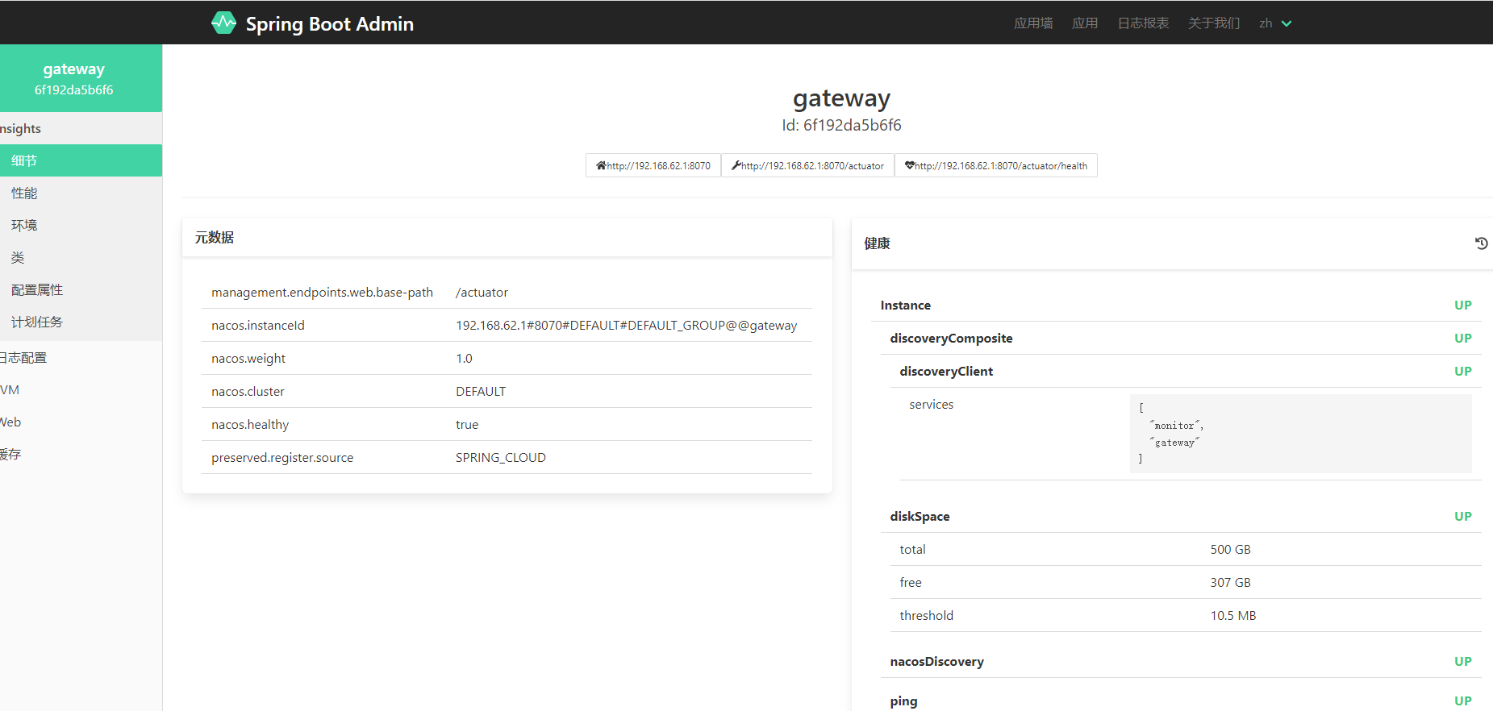The image size is (1493, 711).
Task: Click the 健康 panel heading
Action: 877,243
